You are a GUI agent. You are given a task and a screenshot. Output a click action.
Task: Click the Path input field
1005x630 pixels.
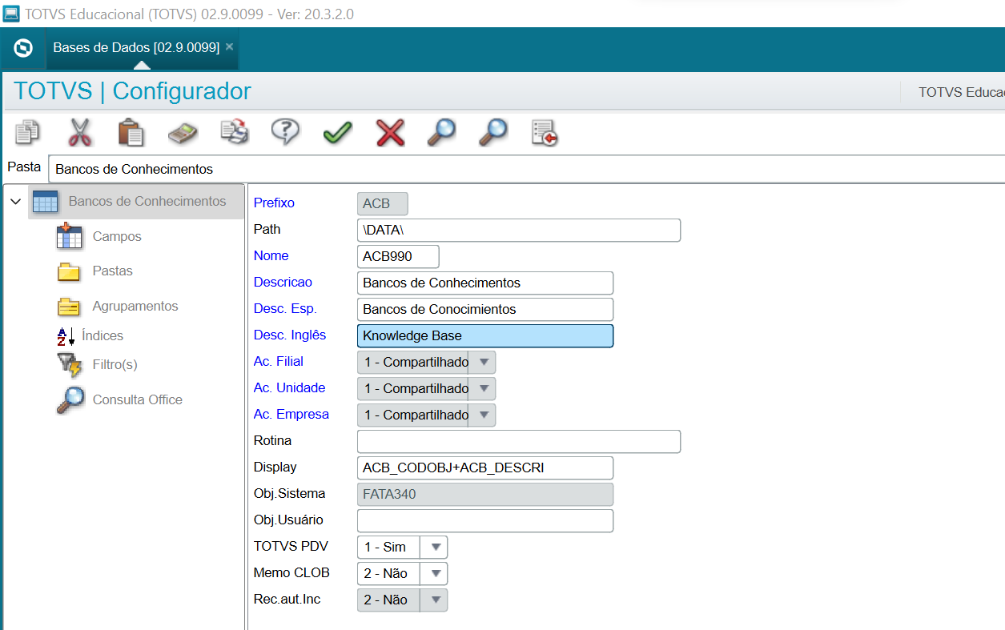(x=518, y=230)
